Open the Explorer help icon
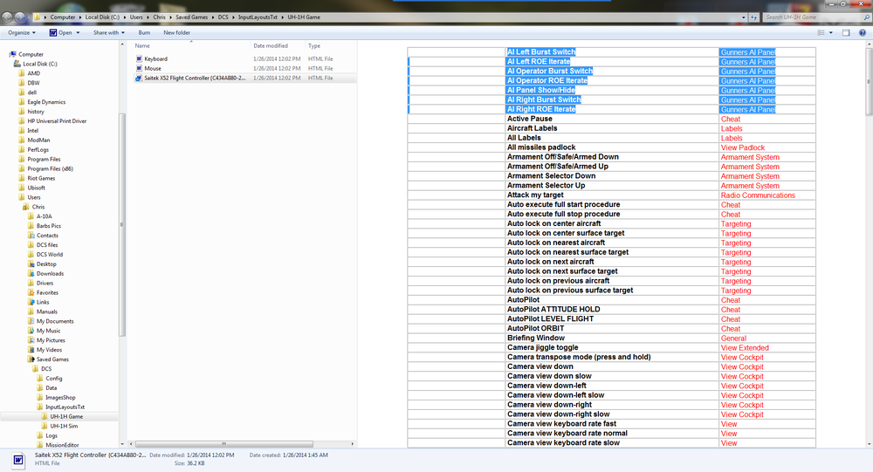The image size is (873, 472). point(862,33)
